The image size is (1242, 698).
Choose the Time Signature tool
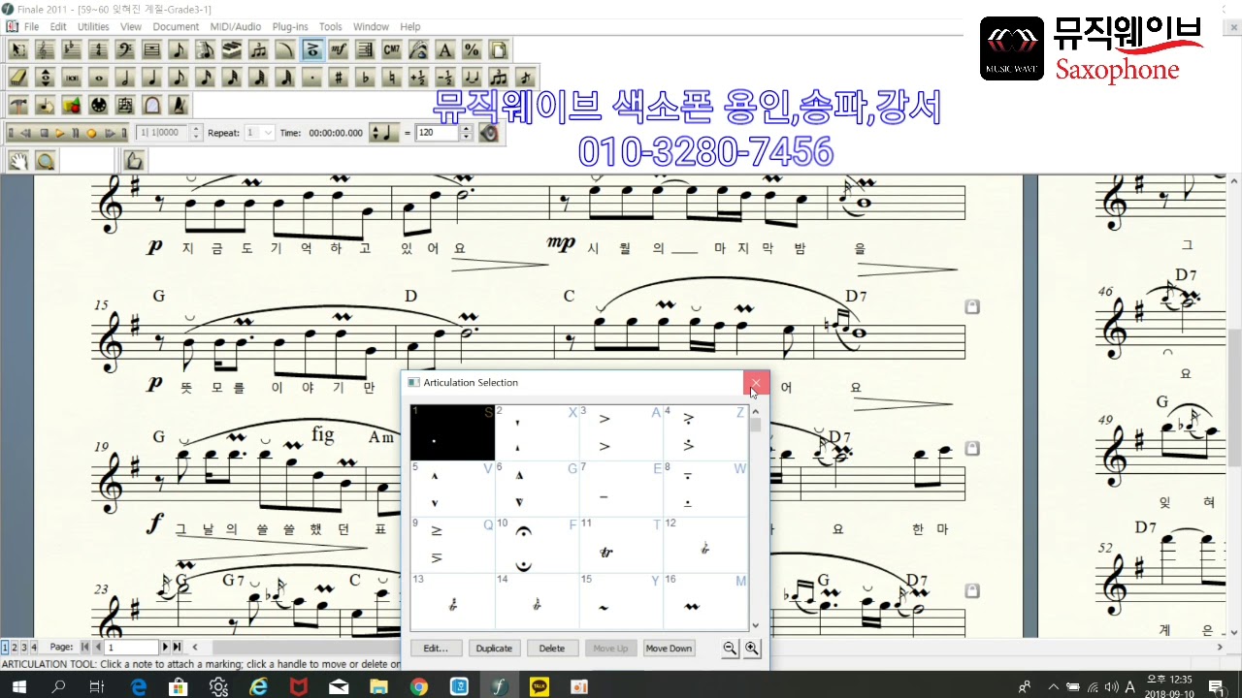coord(97,50)
